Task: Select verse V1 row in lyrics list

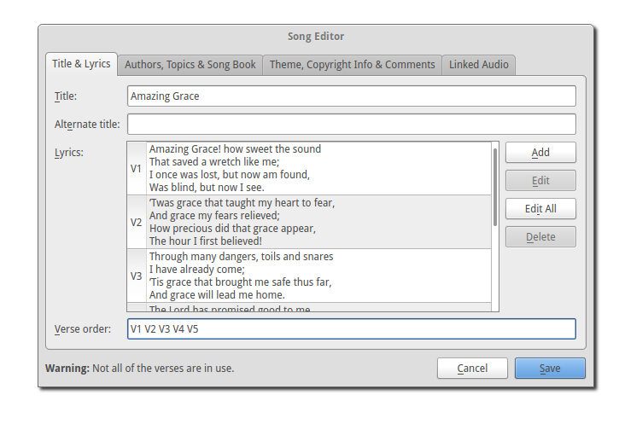Action: (318, 168)
